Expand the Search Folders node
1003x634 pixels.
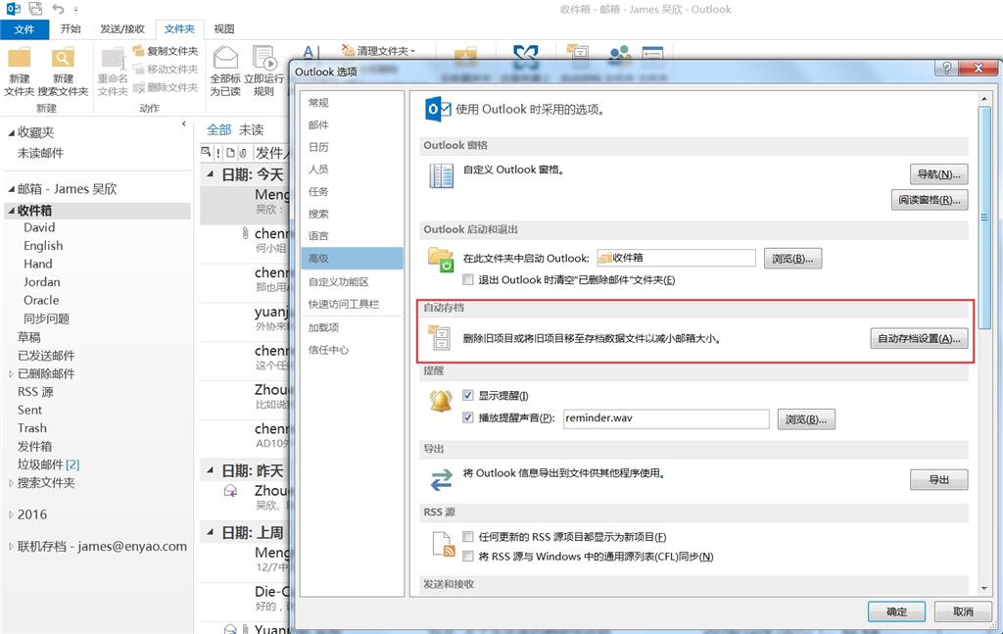(x=11, y=483)
